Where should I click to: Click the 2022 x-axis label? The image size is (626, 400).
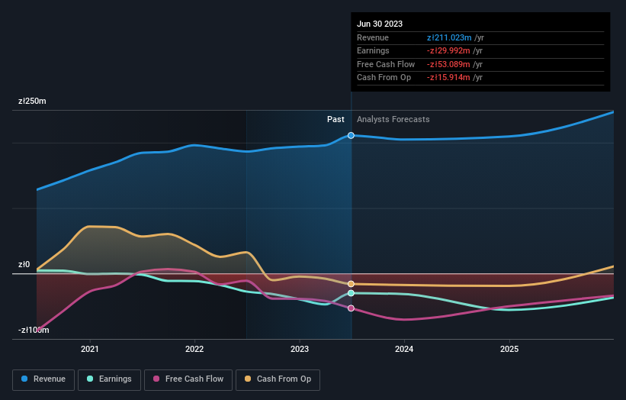(194, 349)
